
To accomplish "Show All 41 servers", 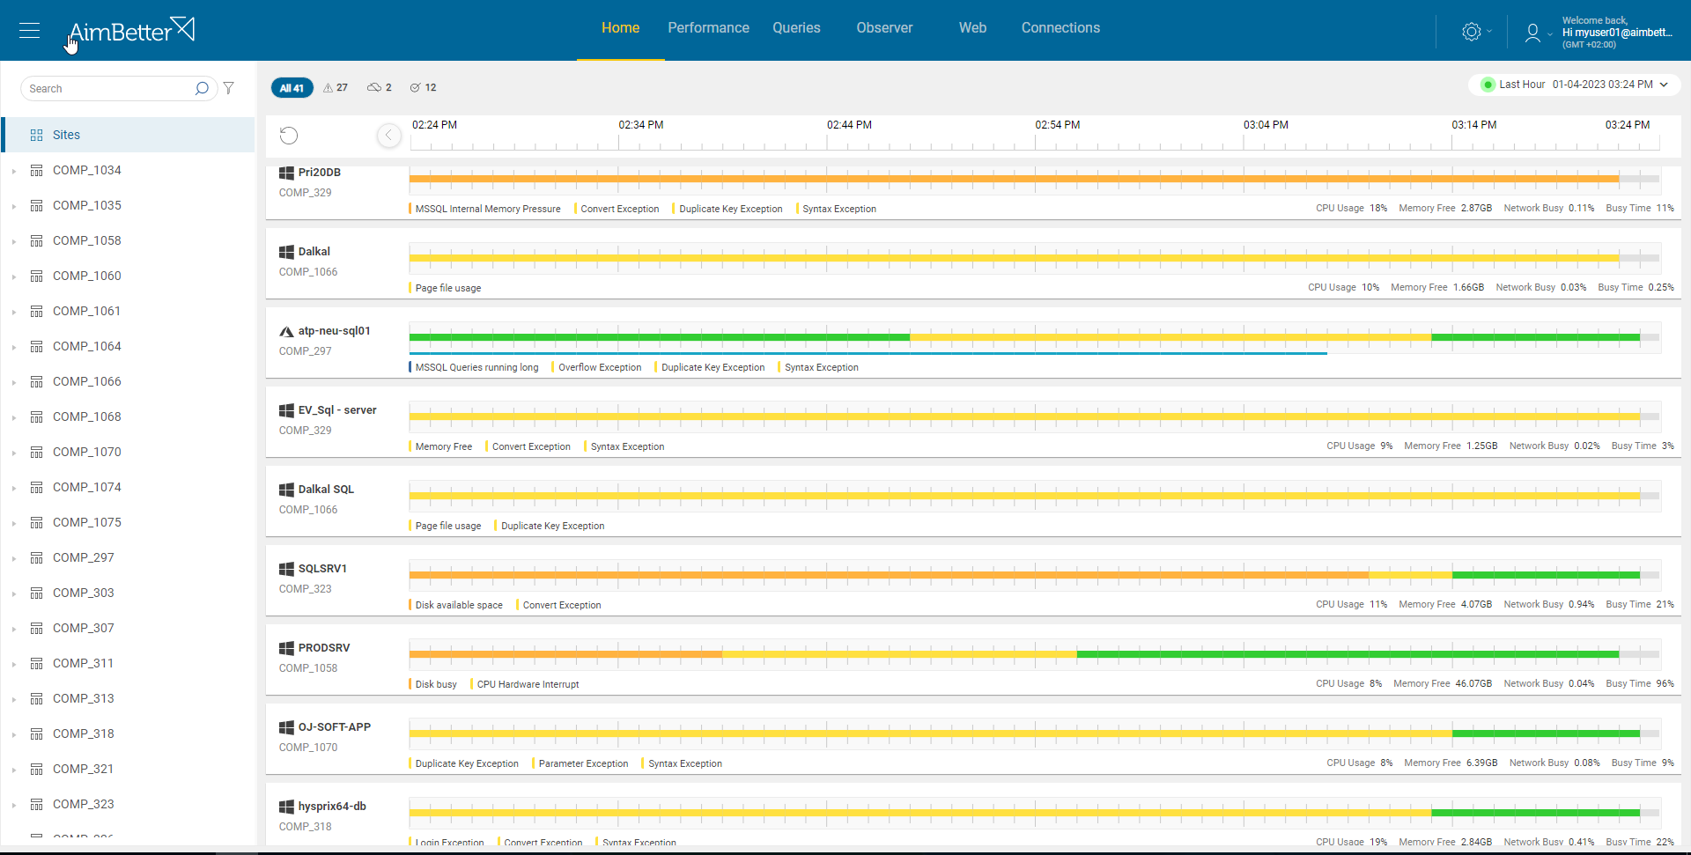I will point(292,88).
